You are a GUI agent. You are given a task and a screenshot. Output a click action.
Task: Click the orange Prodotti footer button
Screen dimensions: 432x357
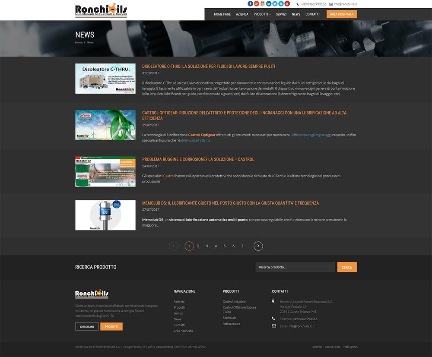(x=111, y=327)
